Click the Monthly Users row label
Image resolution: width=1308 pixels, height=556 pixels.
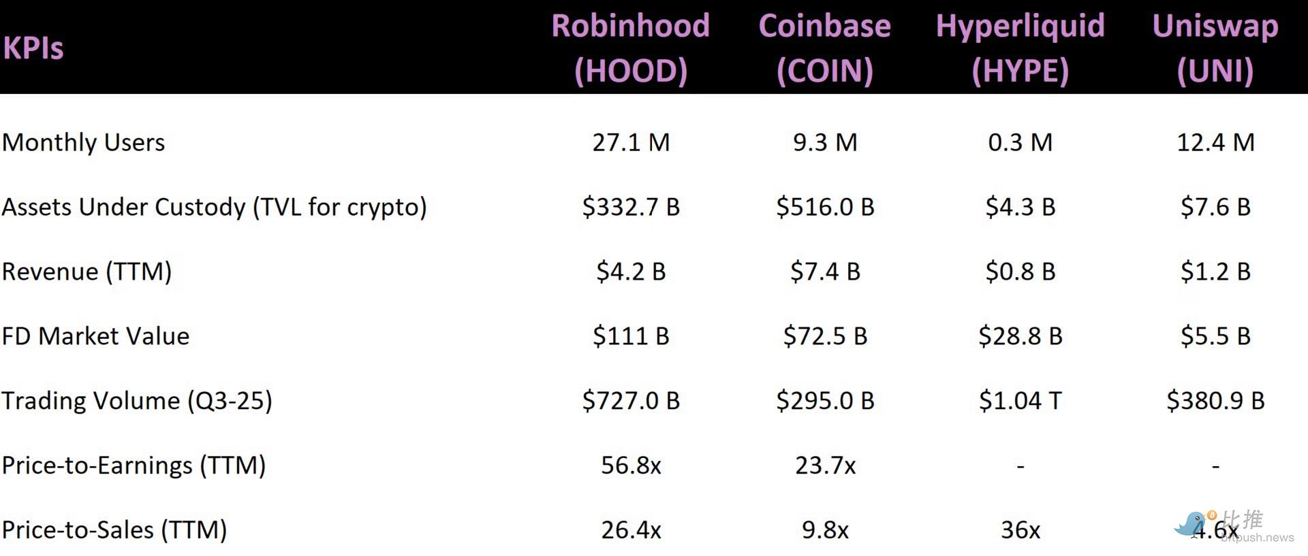84,142
